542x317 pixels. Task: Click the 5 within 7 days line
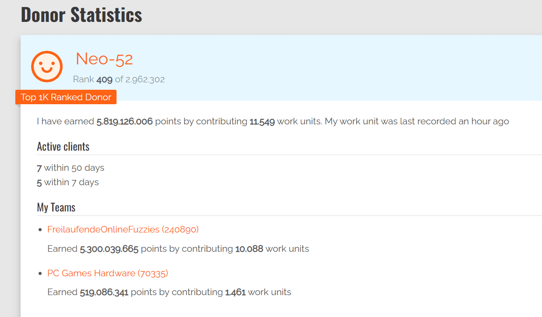[x=68, y=182]
